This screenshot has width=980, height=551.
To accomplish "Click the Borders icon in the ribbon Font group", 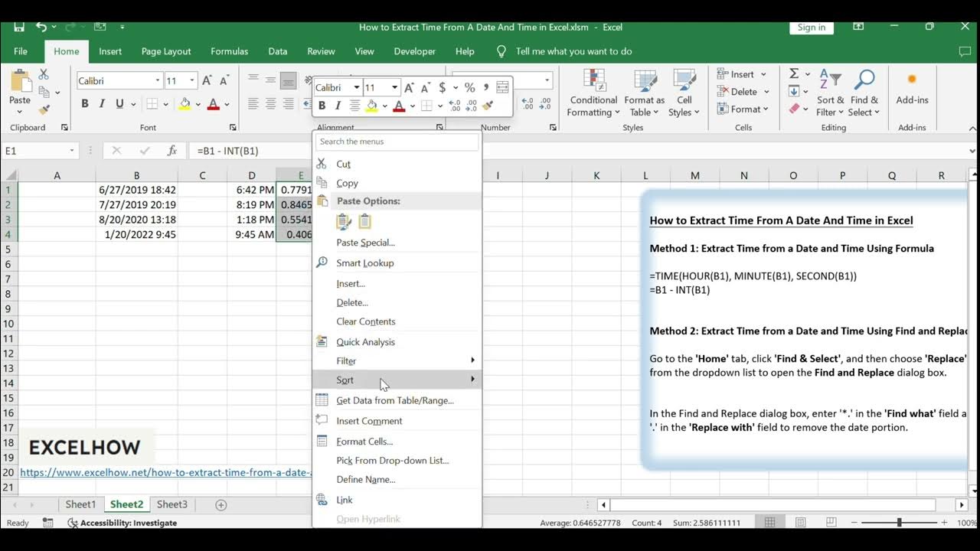I will (x=152, y=104).
